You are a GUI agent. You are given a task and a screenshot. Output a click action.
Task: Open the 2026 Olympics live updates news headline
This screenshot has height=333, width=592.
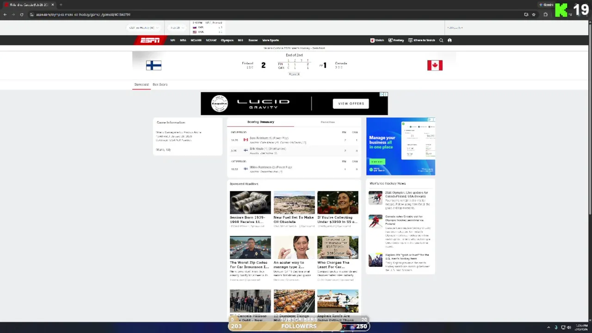[x=407, y=194]
